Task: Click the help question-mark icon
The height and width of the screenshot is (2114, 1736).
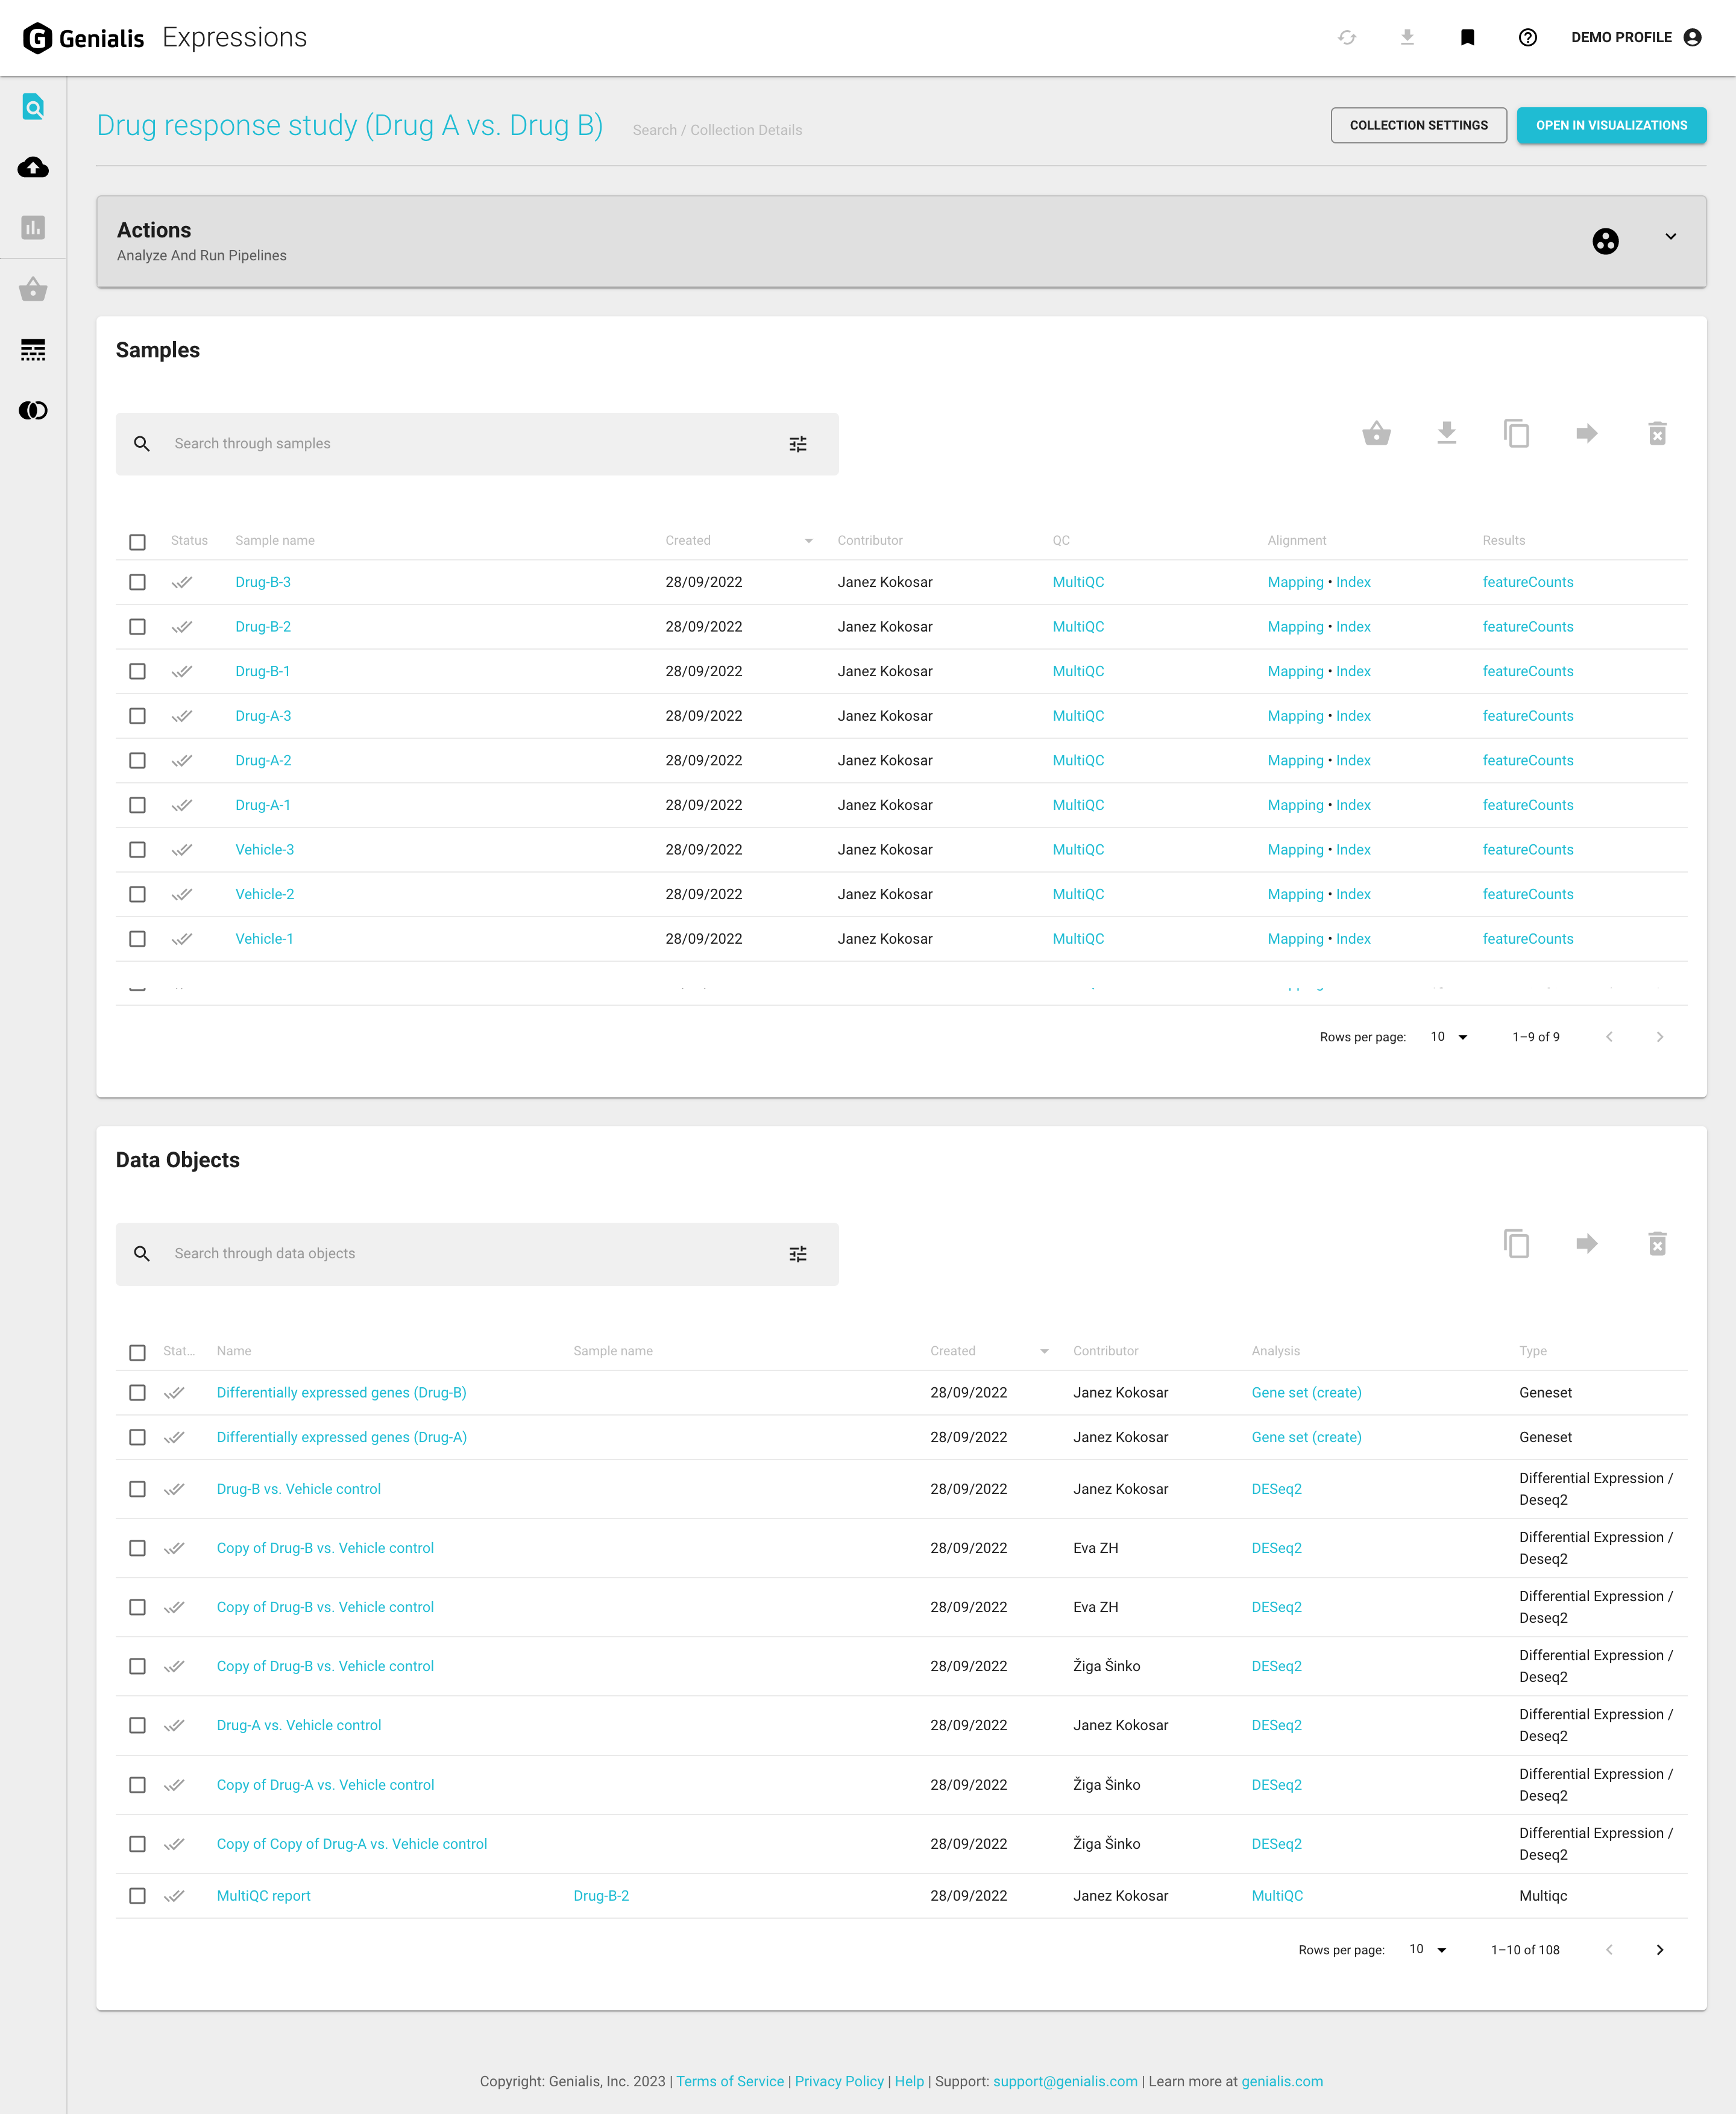Action: (1527, 37)
